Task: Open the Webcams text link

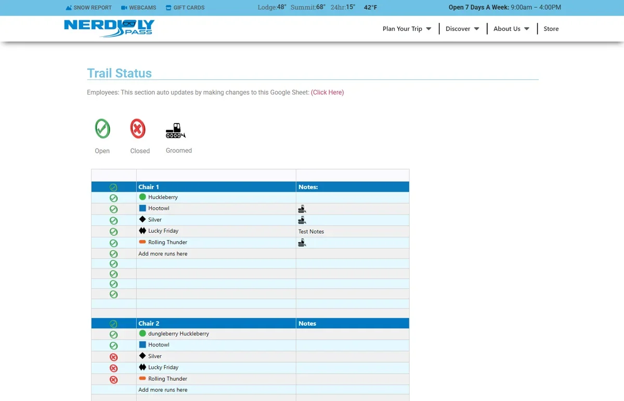Action: pos(142,8)
